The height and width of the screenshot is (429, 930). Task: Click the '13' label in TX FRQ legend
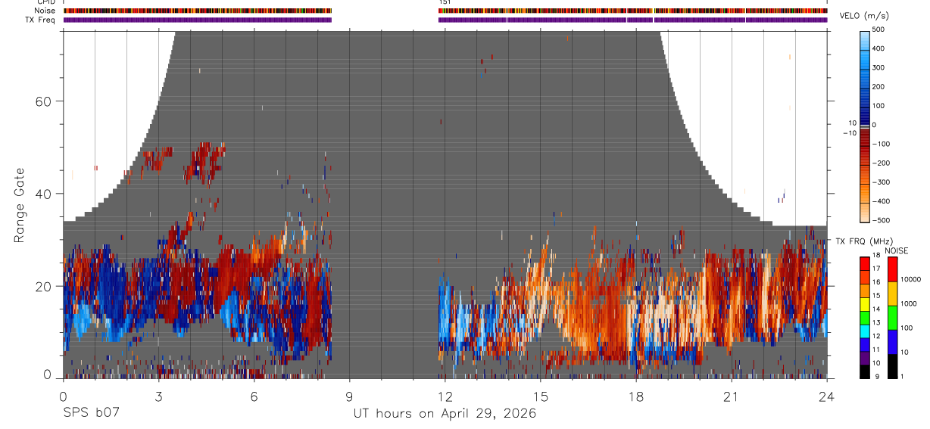[x=877, y=322]
